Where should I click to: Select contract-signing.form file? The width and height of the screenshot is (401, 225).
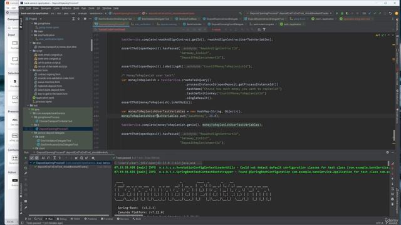click(47, 74)
